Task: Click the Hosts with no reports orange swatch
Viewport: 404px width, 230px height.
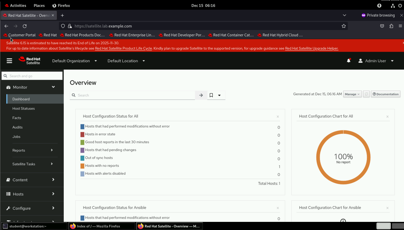Action: tap(82, 166)
